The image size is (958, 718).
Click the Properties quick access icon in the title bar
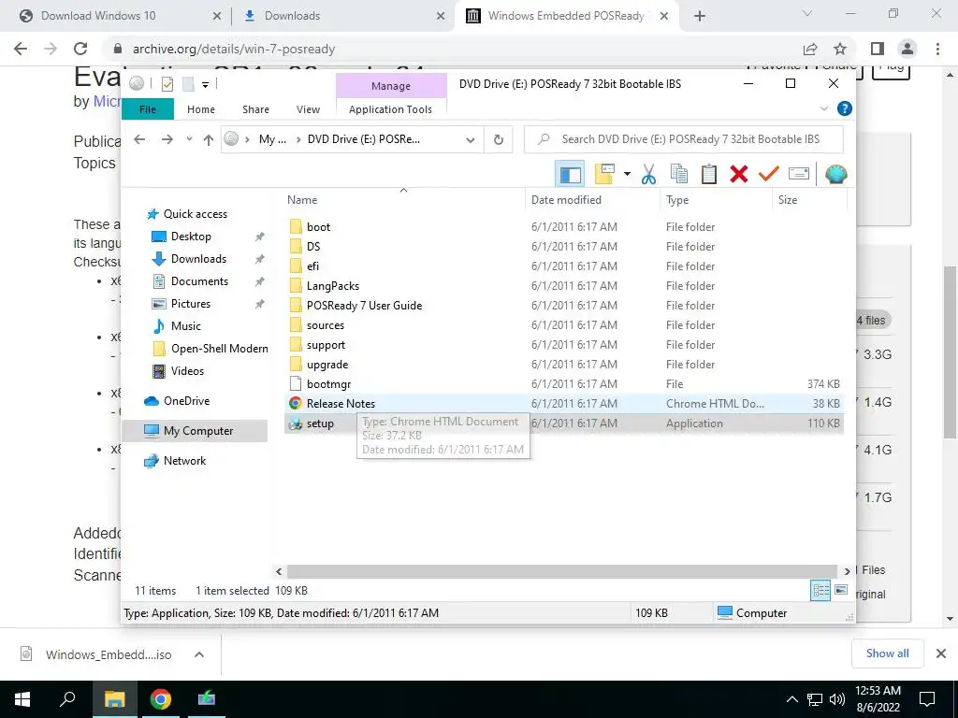[167, 84]
